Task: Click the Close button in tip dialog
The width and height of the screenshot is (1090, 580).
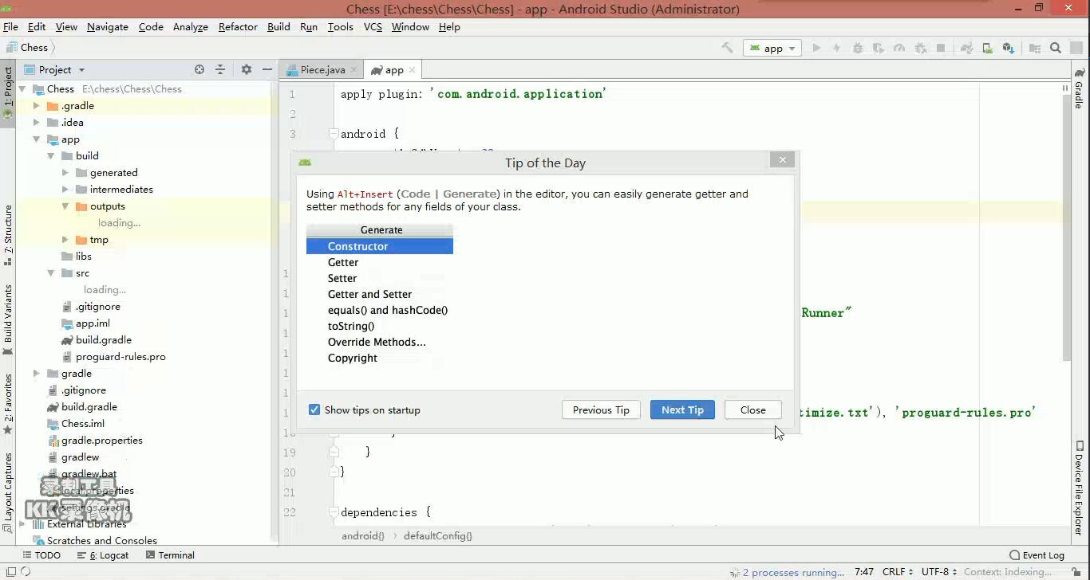Action: pyautogui.click(x=752, y=410)
